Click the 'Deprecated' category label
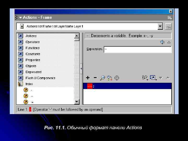The height and width of the screenshot is (141, 188). [33, 72]
